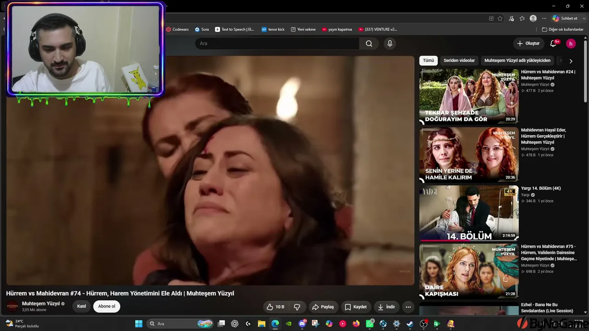Open the Codewars bookmark
589x331 pixels.
click(178, 29)
